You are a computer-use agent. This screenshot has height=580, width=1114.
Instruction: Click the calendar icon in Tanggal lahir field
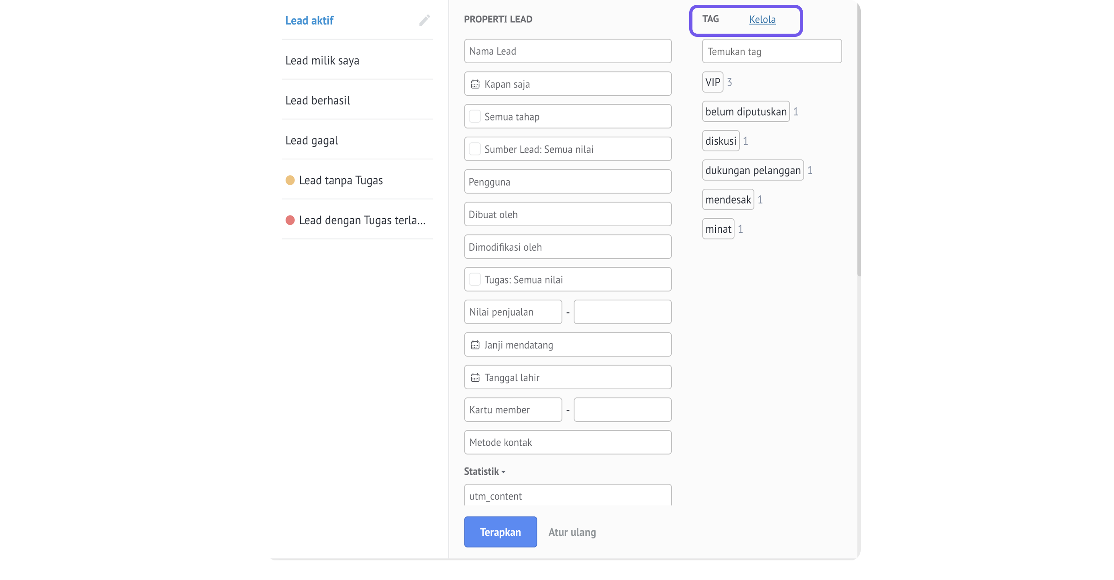[x=475, y=377]
